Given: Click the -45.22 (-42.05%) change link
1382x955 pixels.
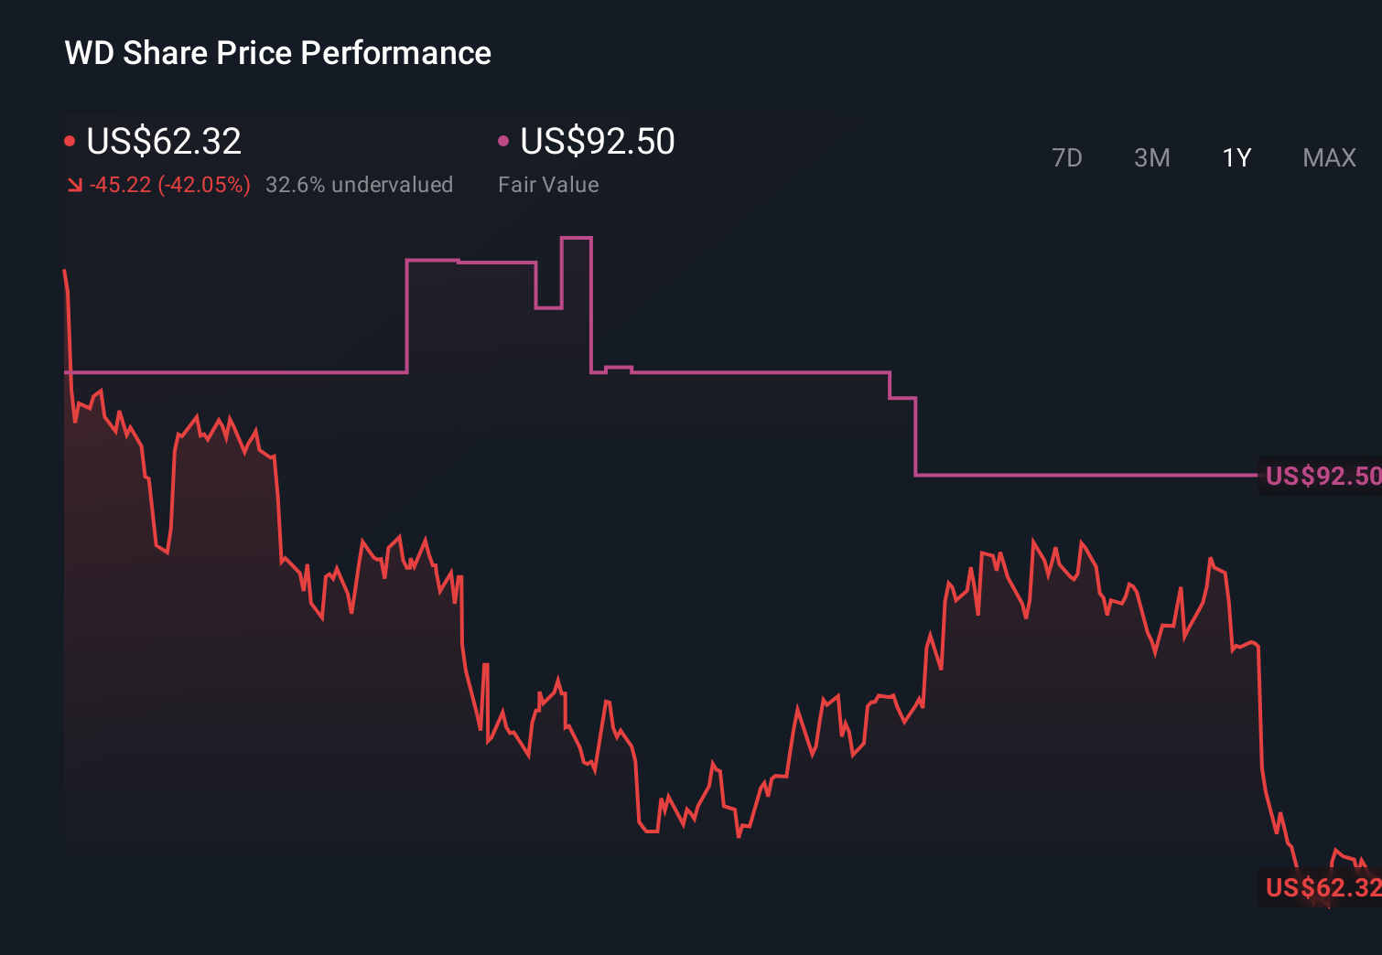Looking at the screenshot, I should [170, 184].
